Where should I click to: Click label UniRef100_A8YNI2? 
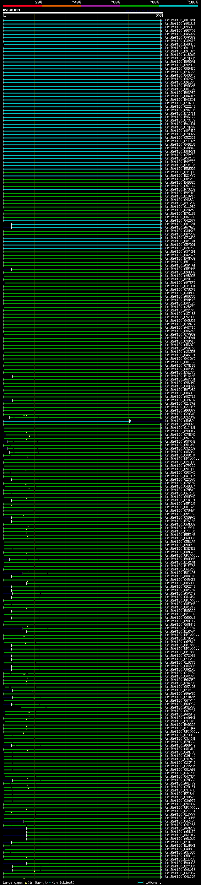180,131
